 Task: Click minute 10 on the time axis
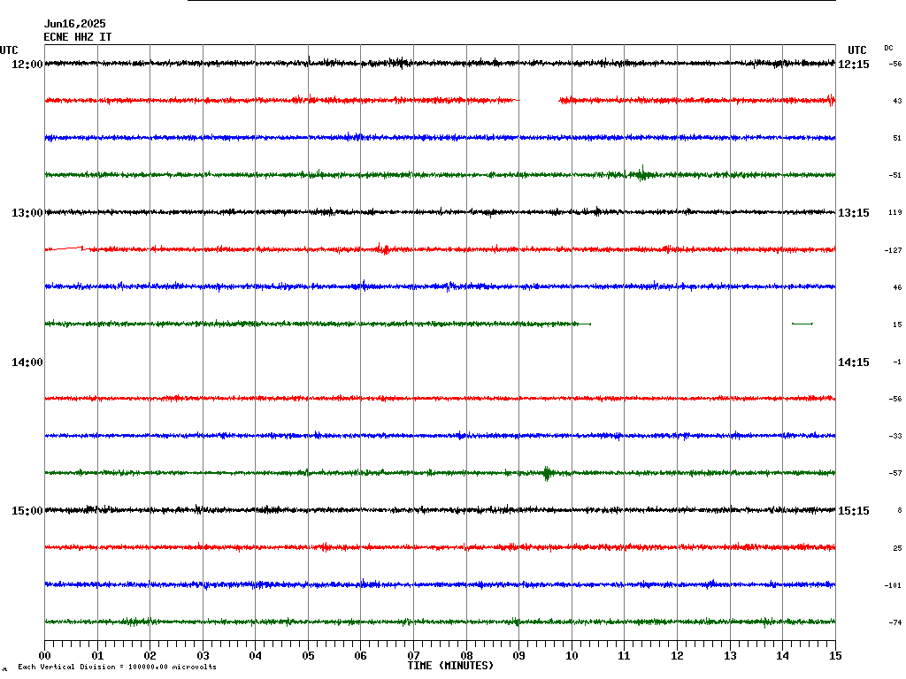tap(572, 656)
